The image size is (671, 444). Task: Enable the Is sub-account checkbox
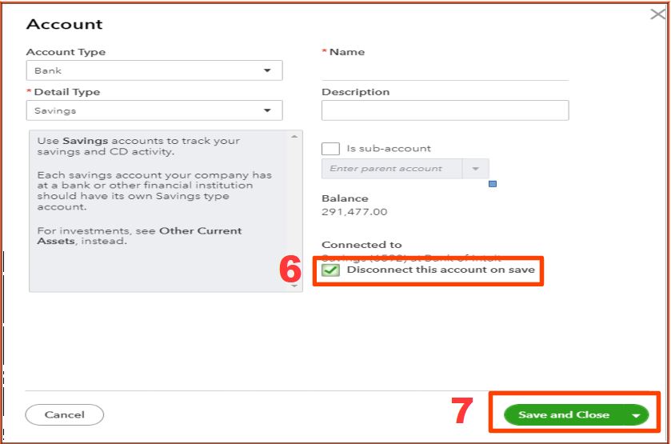tap(330, 148)
